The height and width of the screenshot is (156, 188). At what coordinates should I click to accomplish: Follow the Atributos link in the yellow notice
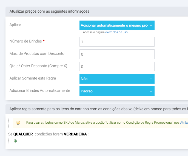(184, 123)
